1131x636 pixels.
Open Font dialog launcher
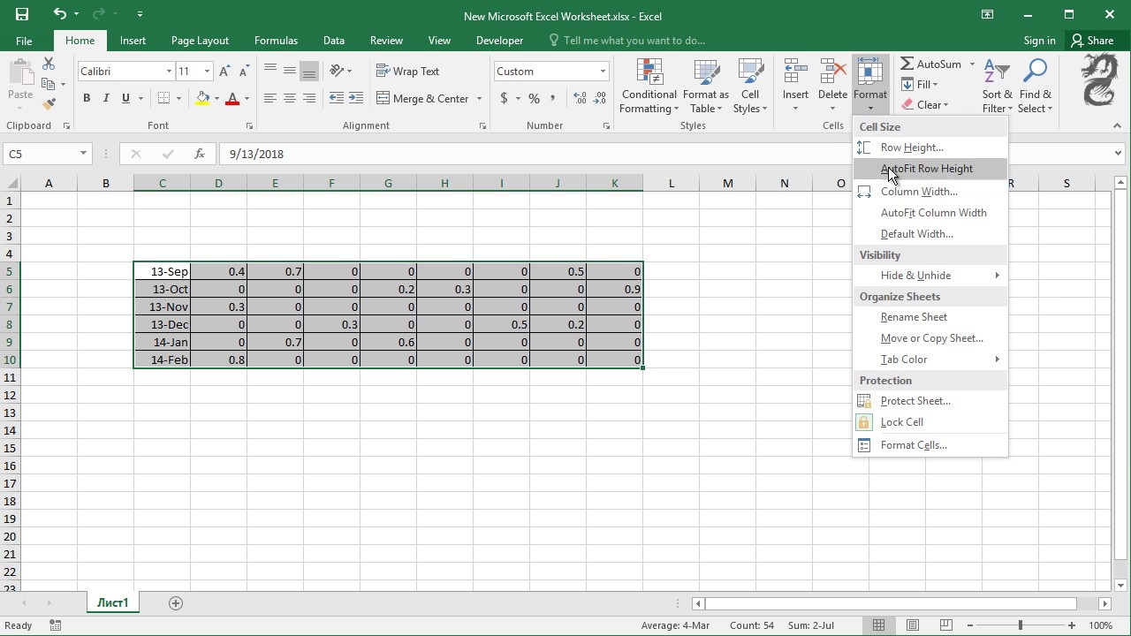click(x=249, y=126)
